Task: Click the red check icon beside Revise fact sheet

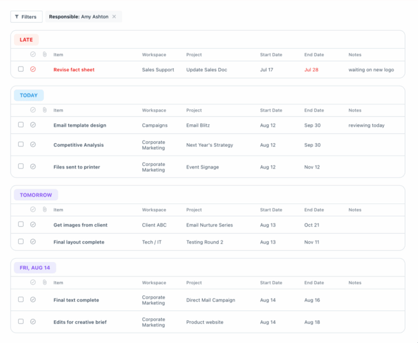Action: click(33, 70)
